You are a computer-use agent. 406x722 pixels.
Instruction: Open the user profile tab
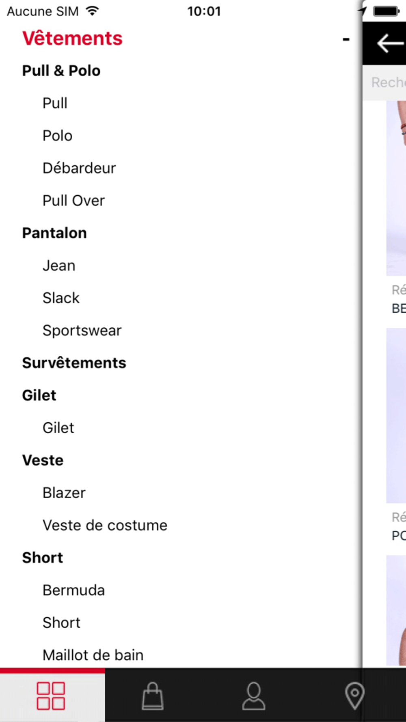[x=254, y=696]
